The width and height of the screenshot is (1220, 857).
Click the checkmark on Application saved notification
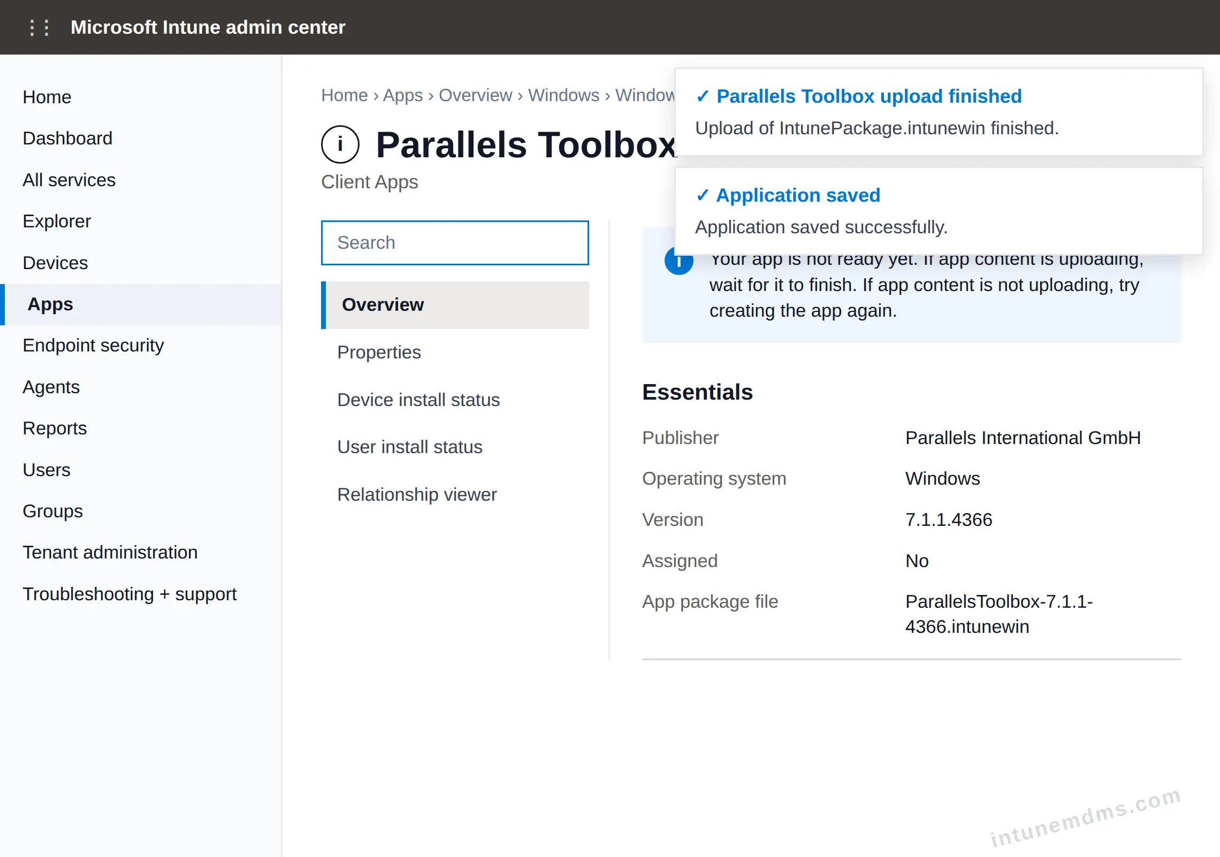tap(703, 195)
